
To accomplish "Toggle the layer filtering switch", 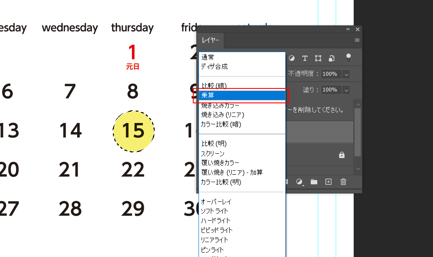I will 349,58.
